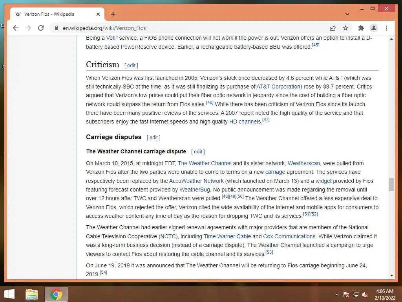402x302 pixels.
Task: Edit the Criticism section
Action: pyautogui.click(x=131, y=66)
